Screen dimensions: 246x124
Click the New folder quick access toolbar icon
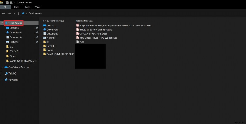11,2
